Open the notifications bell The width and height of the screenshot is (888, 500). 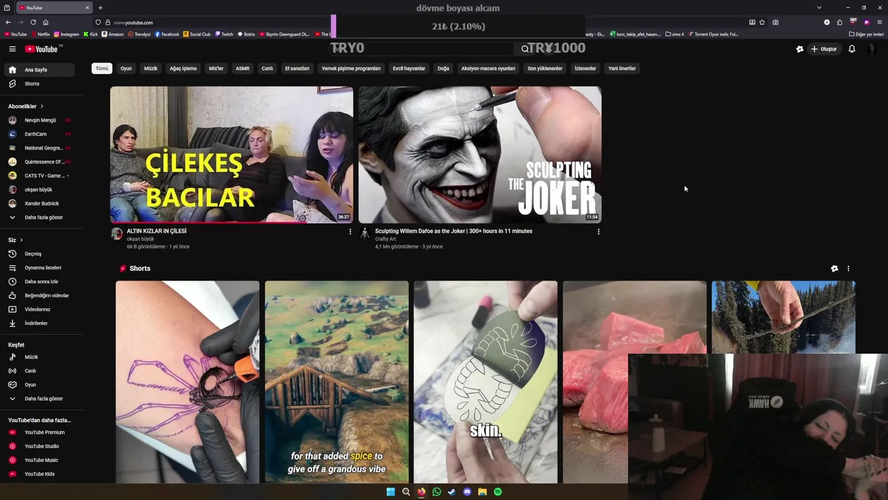(852, 49)
